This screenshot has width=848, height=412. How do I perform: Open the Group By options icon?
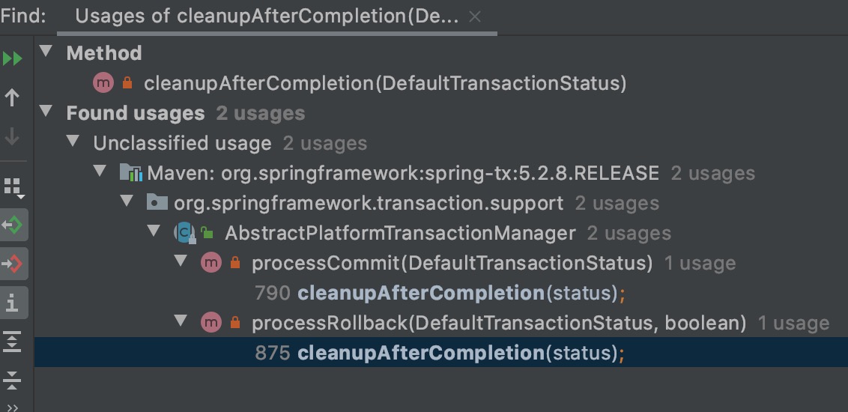(x=13, y=187)
